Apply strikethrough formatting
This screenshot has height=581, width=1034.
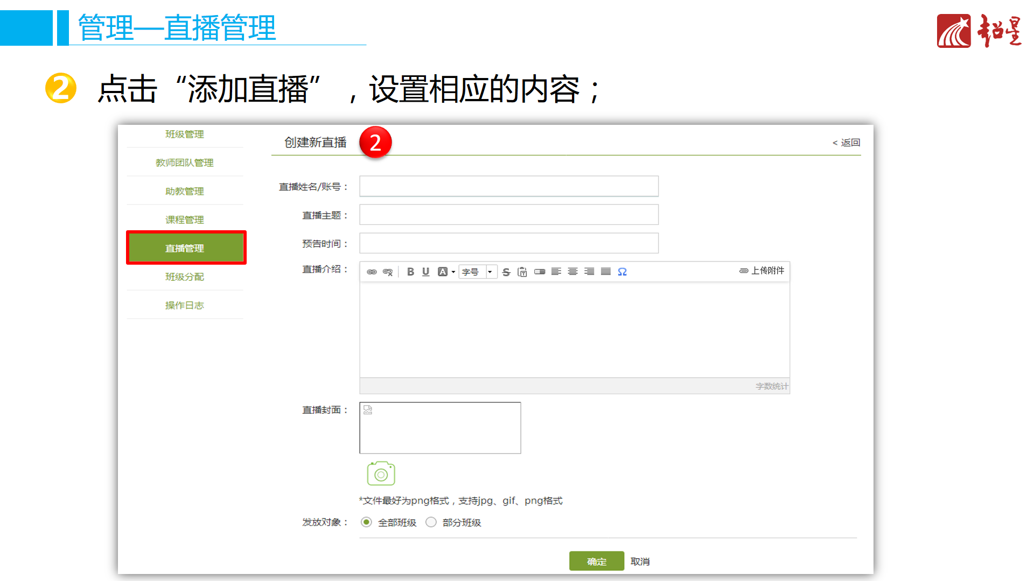click(x=506, y=272)
